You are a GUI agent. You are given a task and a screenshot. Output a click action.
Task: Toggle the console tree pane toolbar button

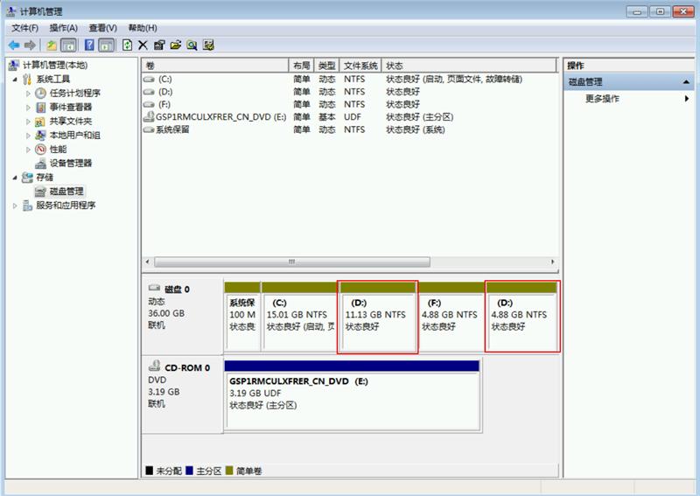68,45
